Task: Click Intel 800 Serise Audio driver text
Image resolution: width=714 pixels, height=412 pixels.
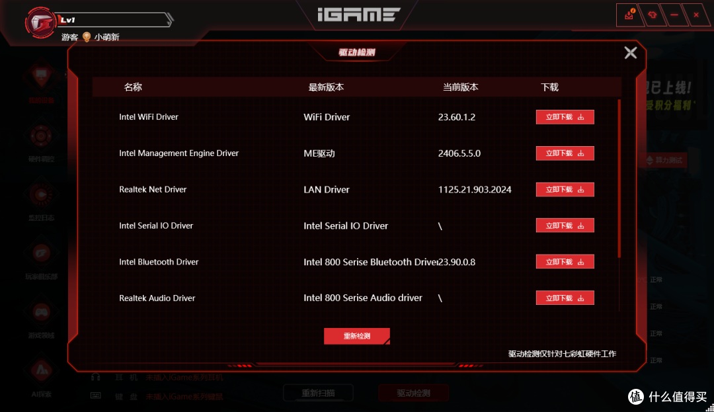Action: [363, 298]
